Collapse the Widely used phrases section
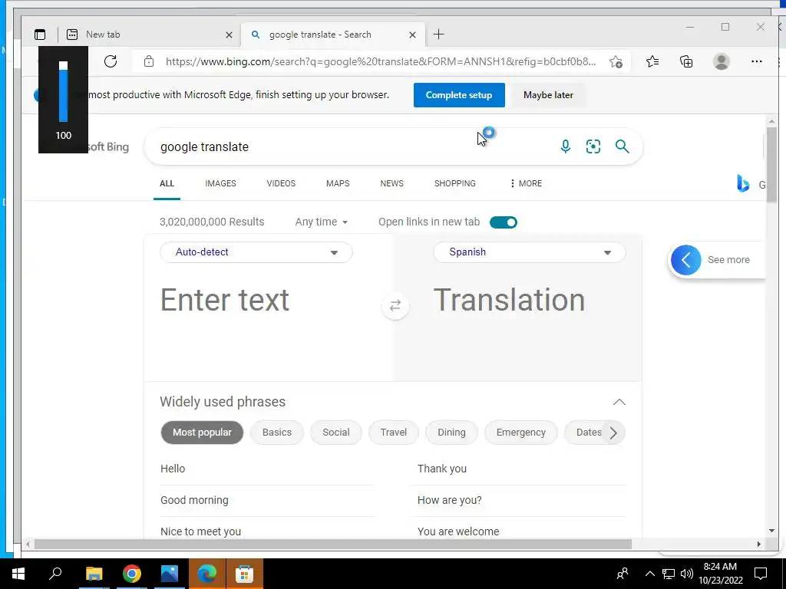 click(x=619, y=402)
